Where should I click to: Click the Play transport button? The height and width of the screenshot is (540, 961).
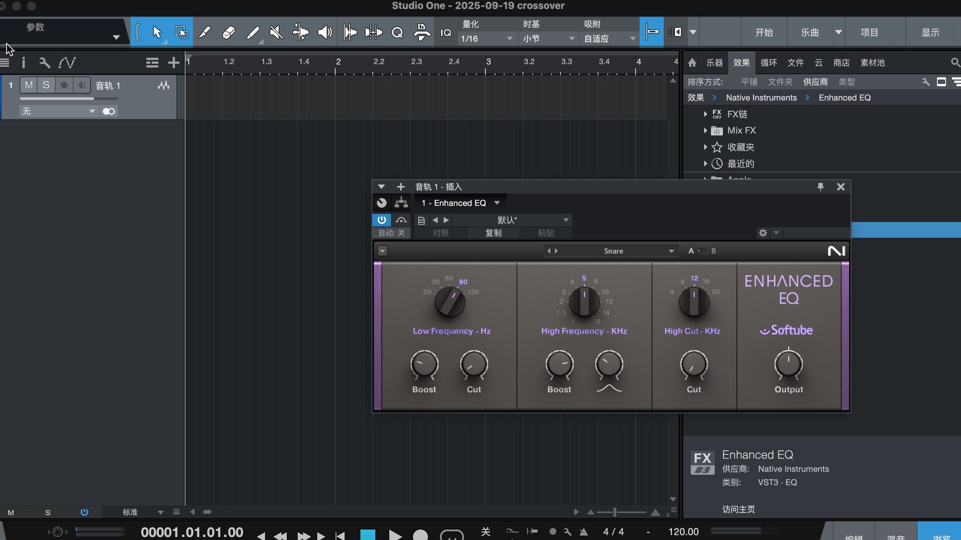click(x=395, y=535)
